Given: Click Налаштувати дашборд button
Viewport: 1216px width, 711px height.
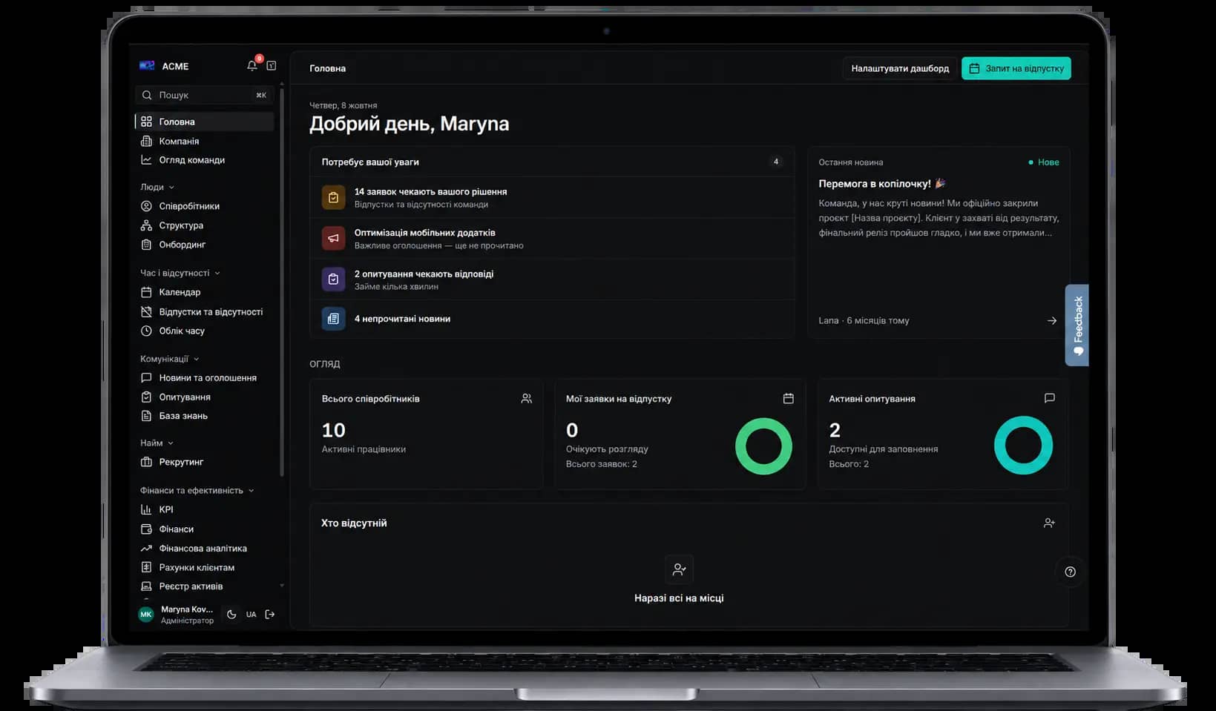Looking at the screenshot, I should (x=900, y=68).
